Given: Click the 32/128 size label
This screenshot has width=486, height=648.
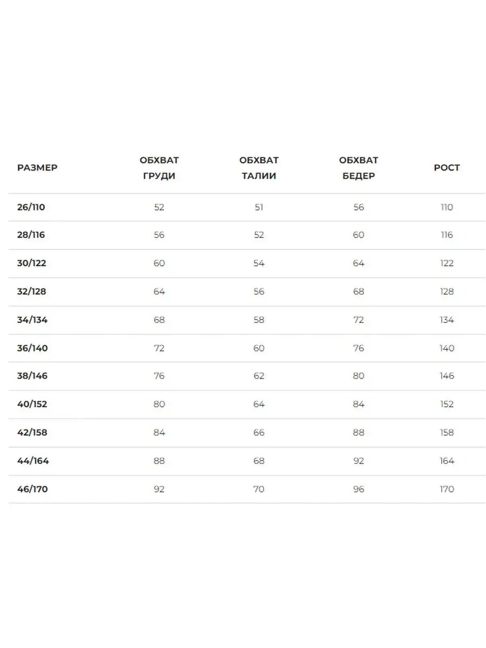Looking at the screenshot, I should pyautogui.click(x=32, y=292).
